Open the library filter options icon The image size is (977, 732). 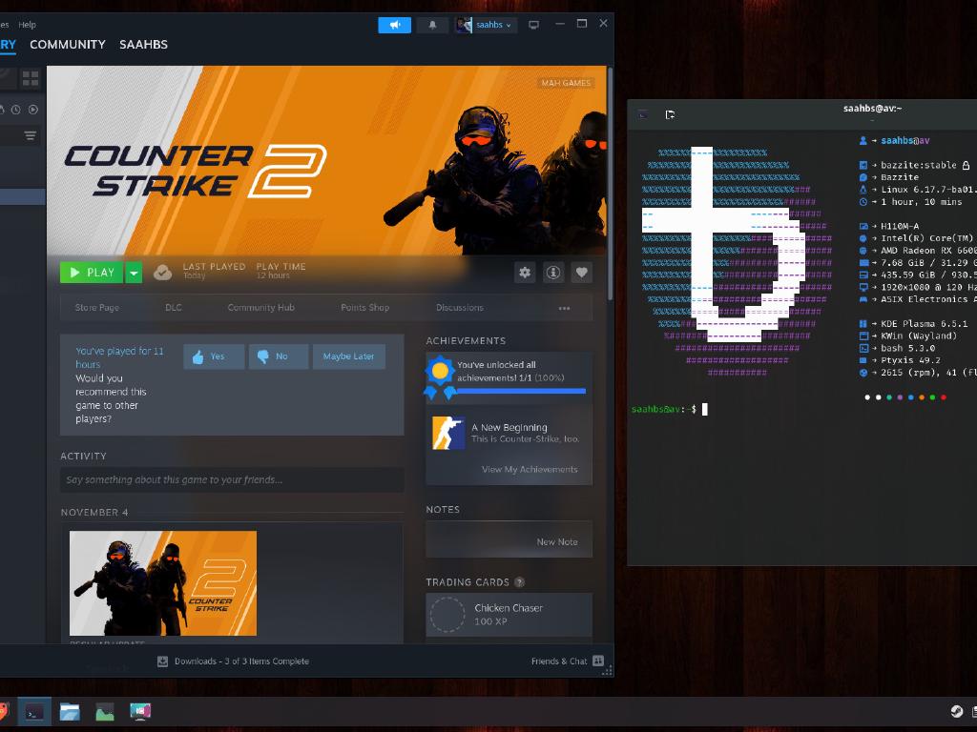(x=31, y=136)
